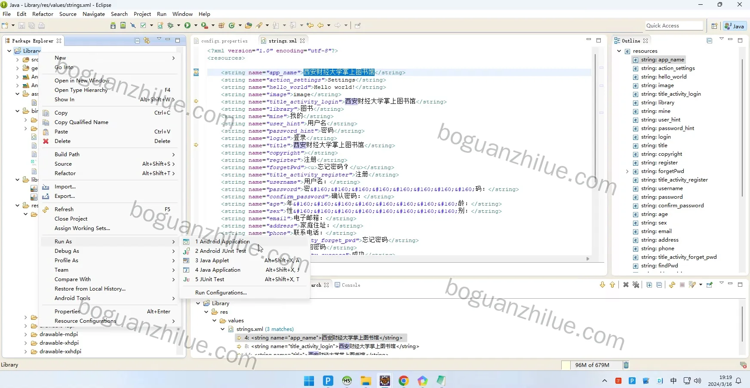Click the Windows Start button

(x=309, y=381)
